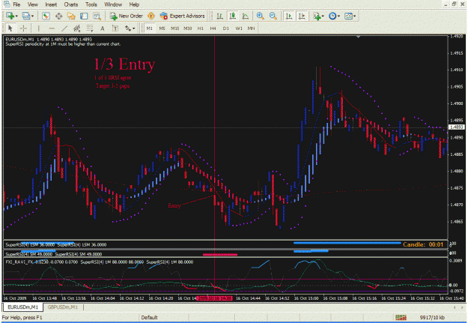Open the Help menu
The image size is (468, 323).
pos(134,4)
